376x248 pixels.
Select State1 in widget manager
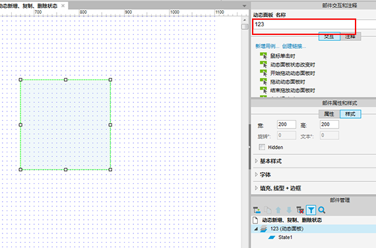pyautogui.click(x=286, y=237)
